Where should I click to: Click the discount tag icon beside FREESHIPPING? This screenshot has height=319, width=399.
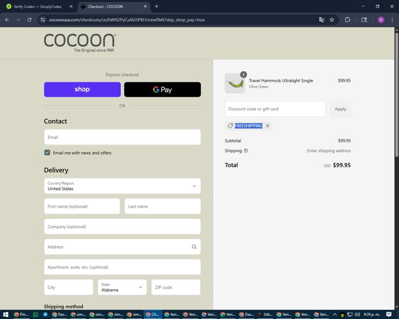(x=230, y=126)
